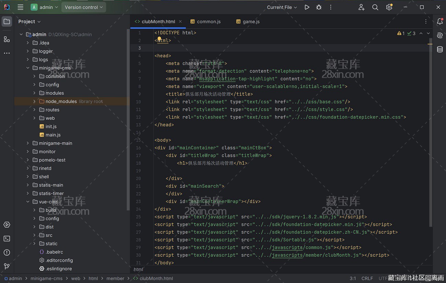The height and width of the screenshot is (283, 446).
Task: Click the Run button in toolbar
Action: point(307,7)
